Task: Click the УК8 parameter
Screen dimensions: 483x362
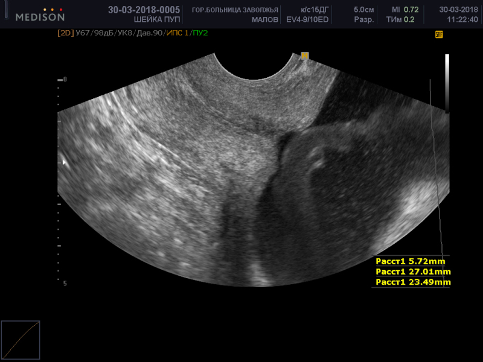Action: coord(124,33)
